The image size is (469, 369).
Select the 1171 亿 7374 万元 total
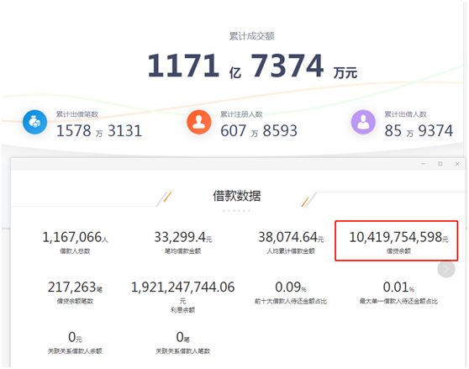pyautogui.click(x=252, y=66)
